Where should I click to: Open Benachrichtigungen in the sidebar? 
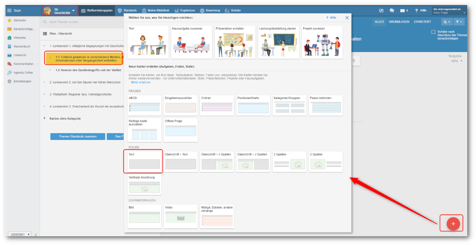point(21,29)
